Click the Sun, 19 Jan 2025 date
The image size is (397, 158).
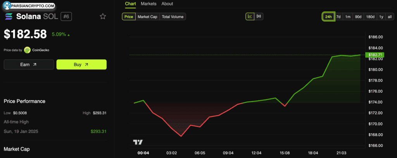tap(21, 131)
